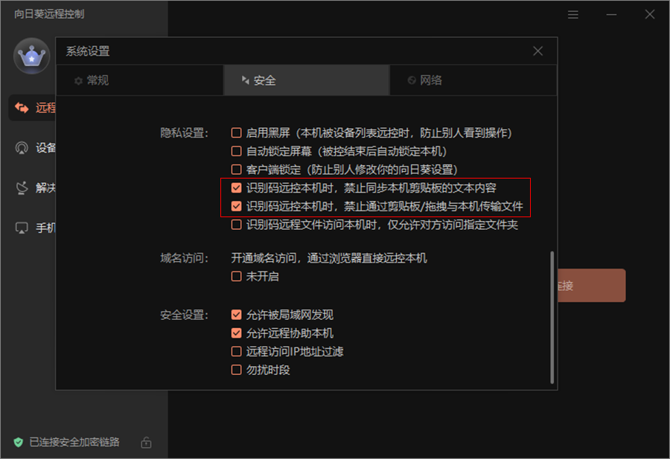Click the green secure shield icon
This screenshot has width=670, height=459.
click(19, 442)
